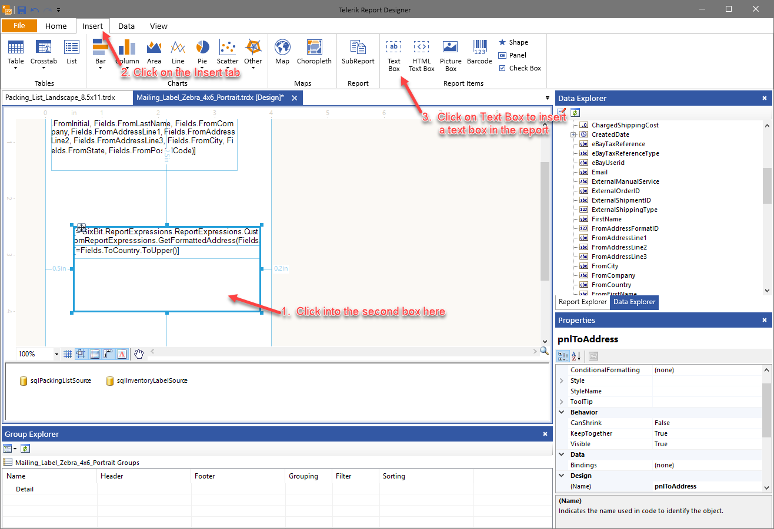Image resolution: width=774 pixels, height=529 pixels.
Task: Insert a Picture Box
Action: pos(451,56)
